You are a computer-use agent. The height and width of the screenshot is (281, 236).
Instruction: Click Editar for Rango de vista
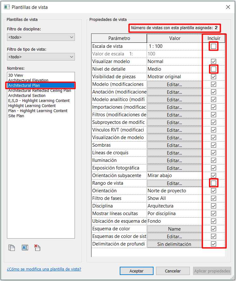click(x=174, y=183)
